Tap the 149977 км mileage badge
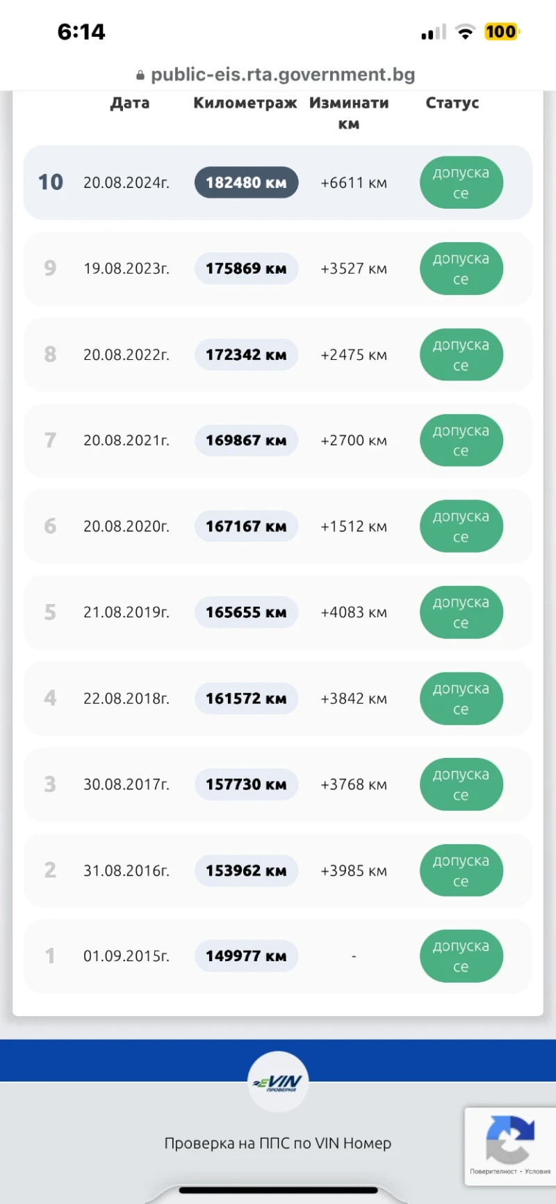The width and height of the screenshot is (556, 1204). [246, 956]
